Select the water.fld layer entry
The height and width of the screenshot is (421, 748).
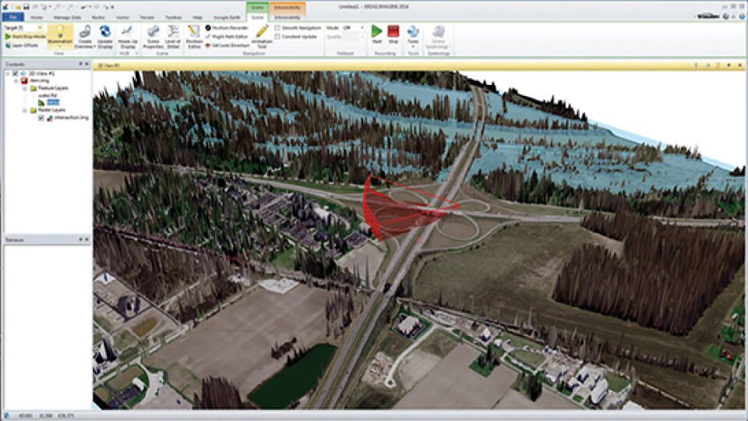[x=48, y=95]
